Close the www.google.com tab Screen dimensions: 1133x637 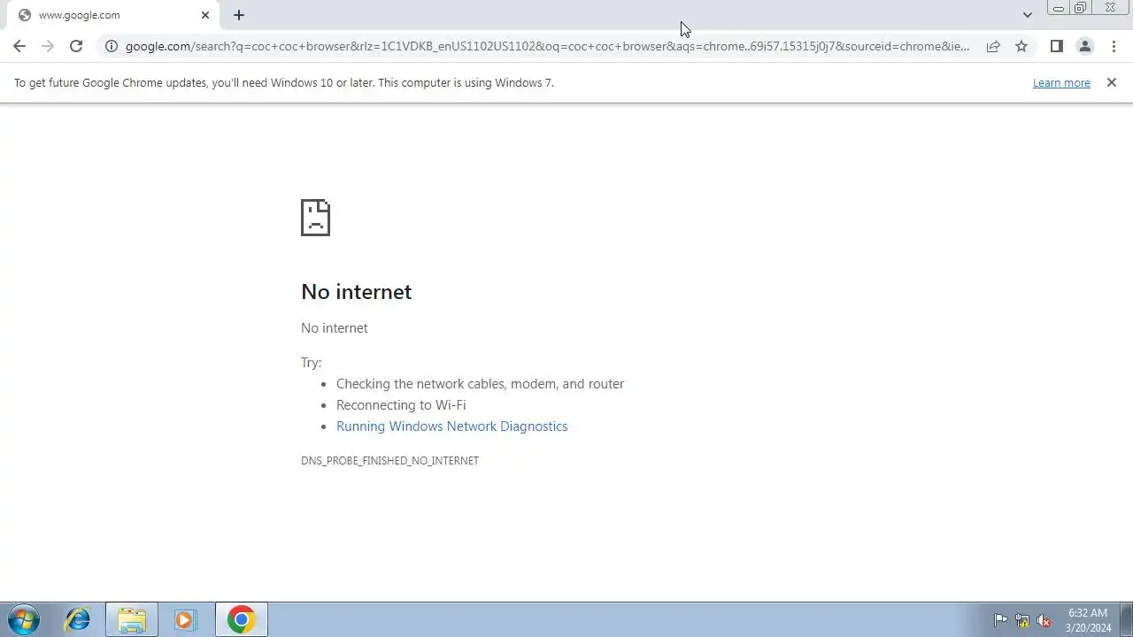pos(205,15)
